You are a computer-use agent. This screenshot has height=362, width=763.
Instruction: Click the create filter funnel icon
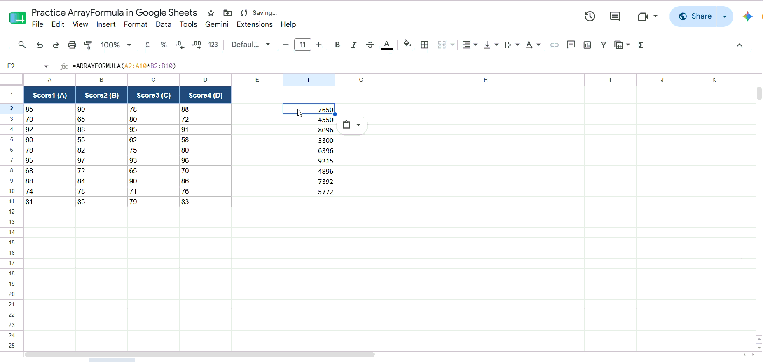point(603,45)
